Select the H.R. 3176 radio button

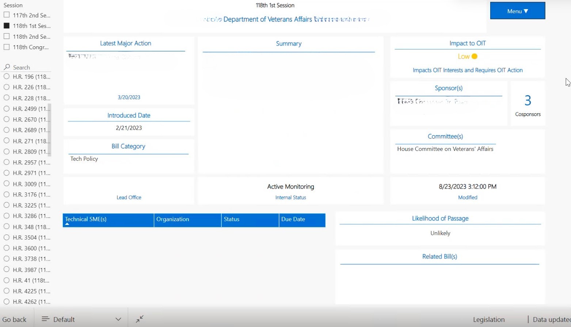click(7, 194)
